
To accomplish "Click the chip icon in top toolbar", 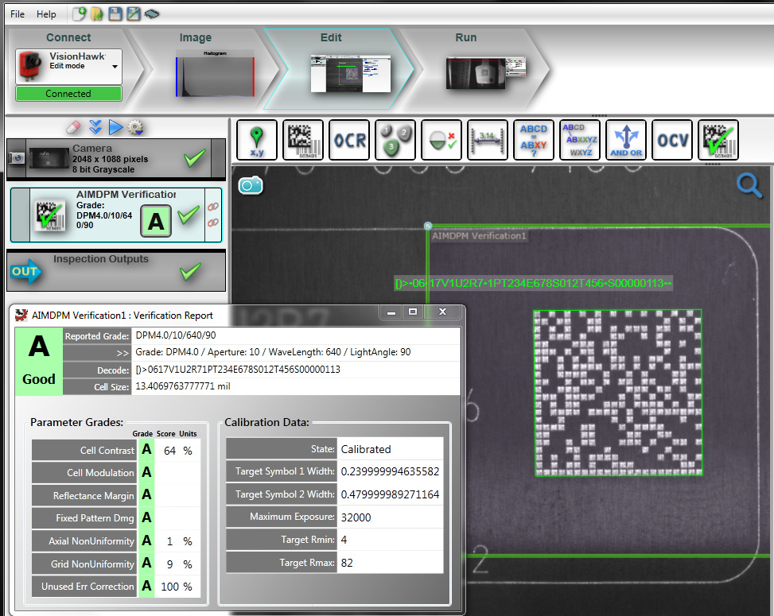I will click(152, 14).
